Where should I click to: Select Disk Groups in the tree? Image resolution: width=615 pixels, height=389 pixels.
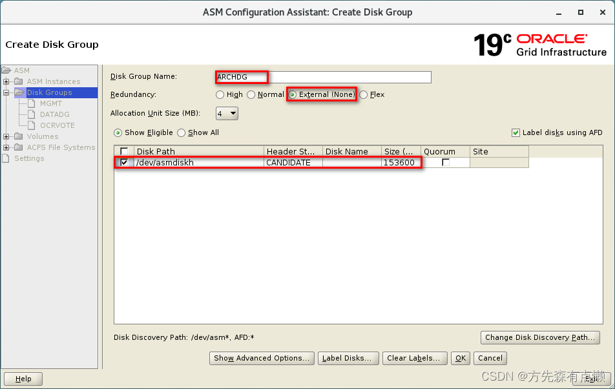point(49,92)
